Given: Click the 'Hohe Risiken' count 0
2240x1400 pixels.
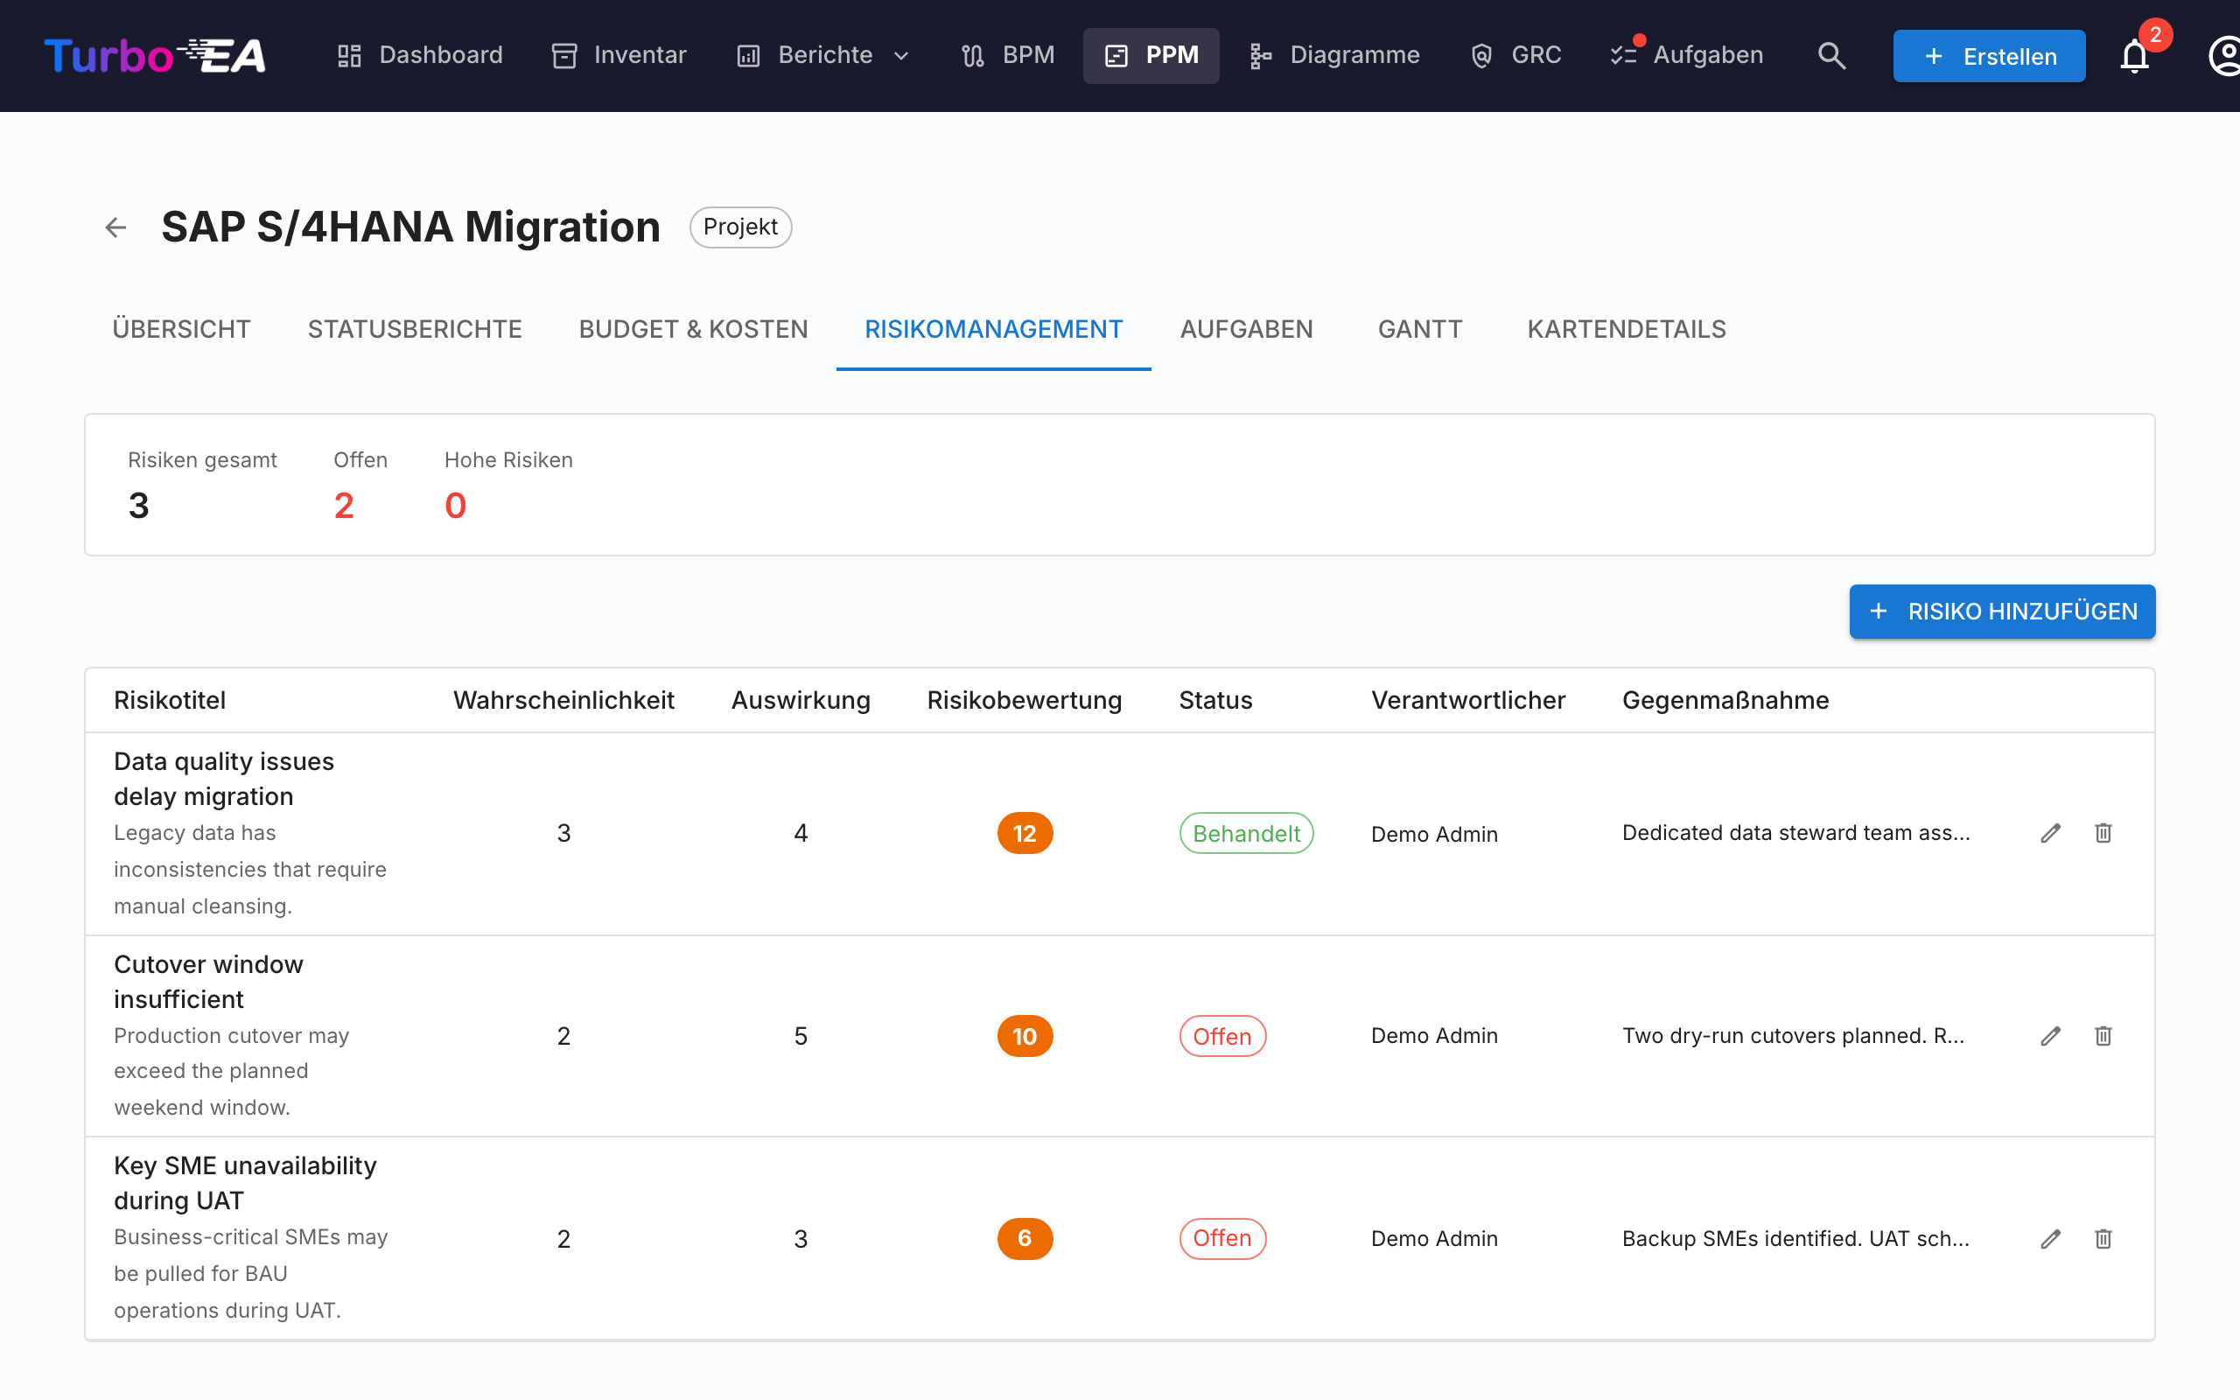Looking at the screenshot, I should [x=455, y=506].
